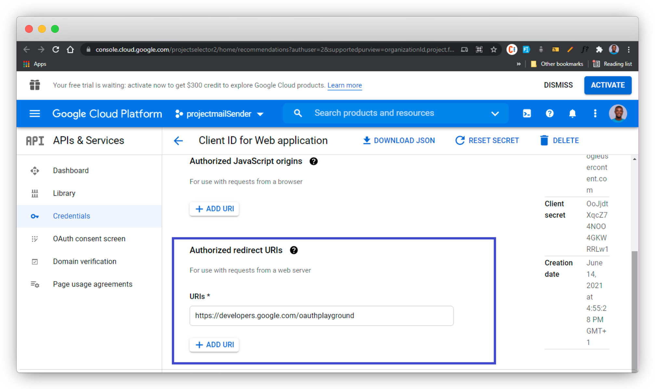Open the Google account avatar in blue header
Image resolution: width=655 pixels, height=389 pixels.
tap(618, 113)
